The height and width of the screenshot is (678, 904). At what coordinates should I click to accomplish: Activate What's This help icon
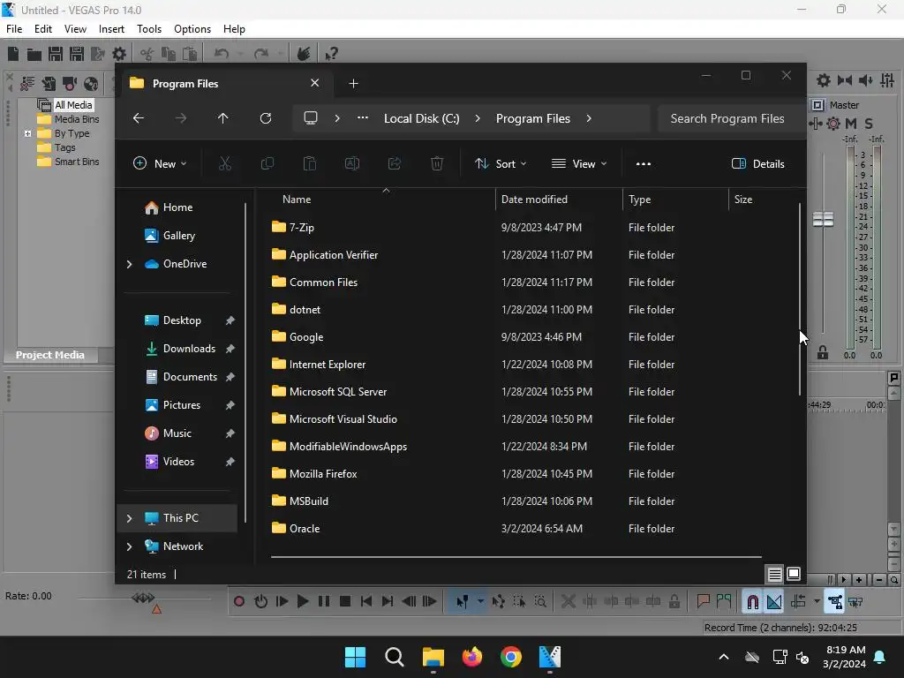(331, 54)
